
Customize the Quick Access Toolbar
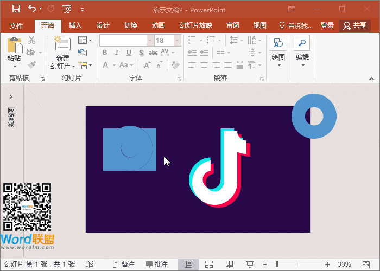pos(82,10)
